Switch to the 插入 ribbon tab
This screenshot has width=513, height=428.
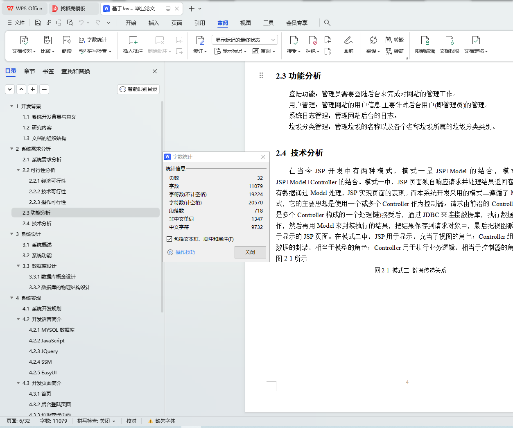click(x=154, y=23)
